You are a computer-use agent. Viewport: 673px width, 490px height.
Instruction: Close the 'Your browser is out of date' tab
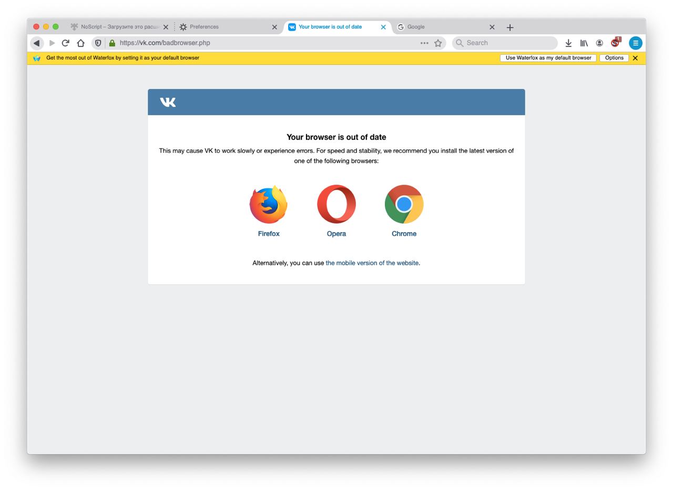(383, 27)
